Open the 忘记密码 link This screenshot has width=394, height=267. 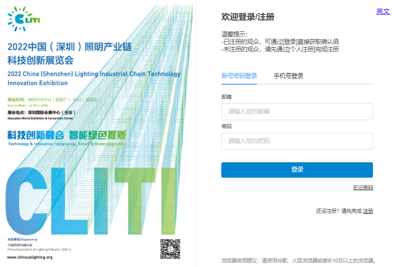coord(363,188)
